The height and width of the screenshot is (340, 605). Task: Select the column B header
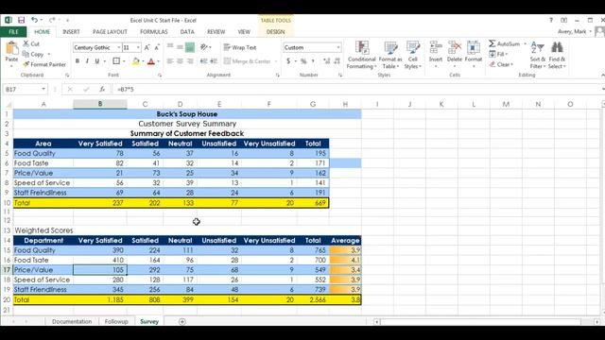click(x=100, y=104)
